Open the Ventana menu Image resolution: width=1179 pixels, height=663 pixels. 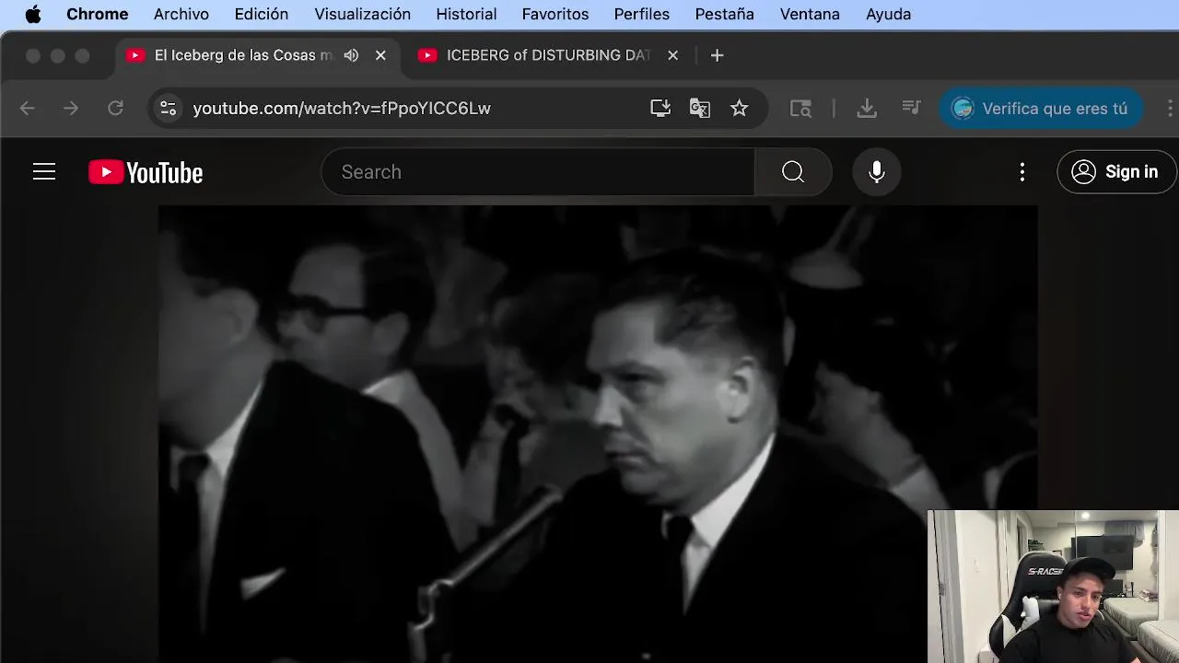[x=810, y=14]
